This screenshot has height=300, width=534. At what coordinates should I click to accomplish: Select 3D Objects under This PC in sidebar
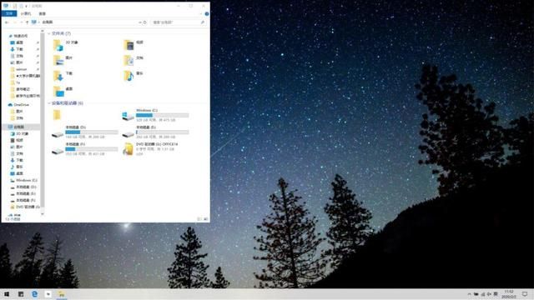[x=23, y=133]
